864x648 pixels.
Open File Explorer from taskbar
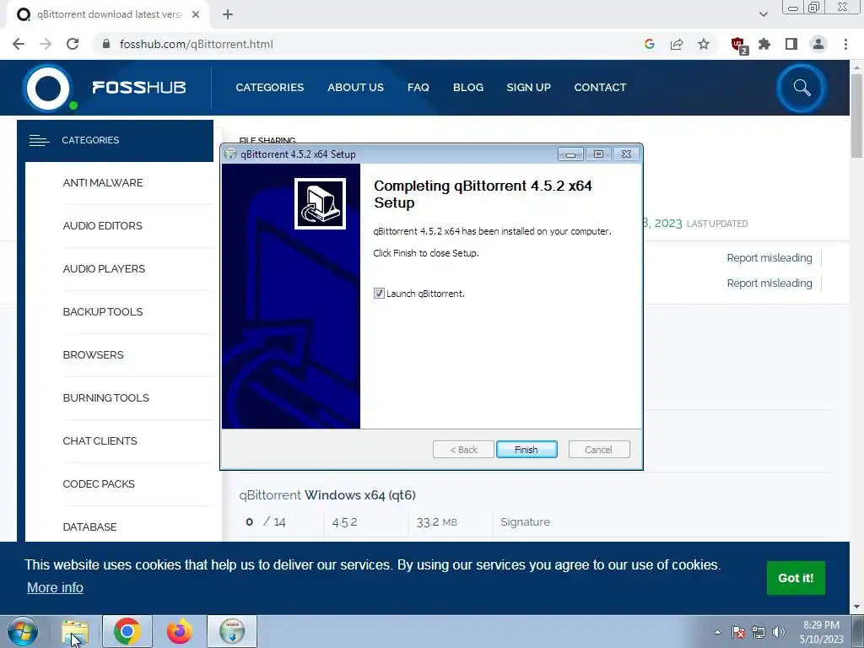(75, 631)
